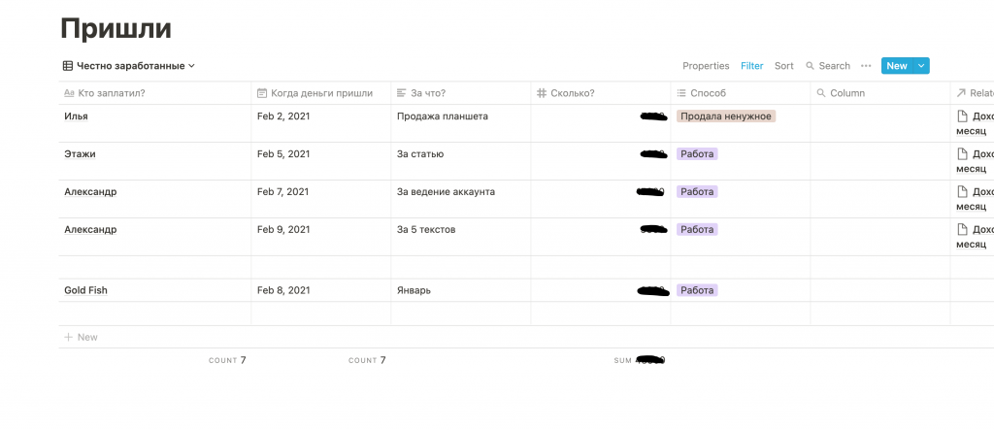
Task: Click the relation arrow icon in last column header
Action: coord(961,93)
